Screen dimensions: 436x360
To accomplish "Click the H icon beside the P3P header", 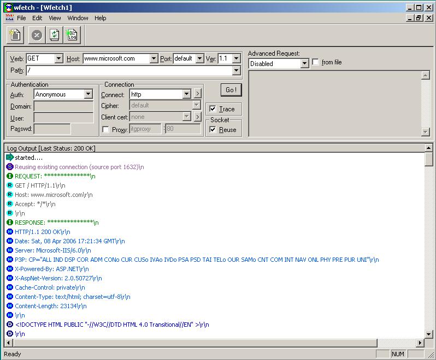I will pos(10,260).
